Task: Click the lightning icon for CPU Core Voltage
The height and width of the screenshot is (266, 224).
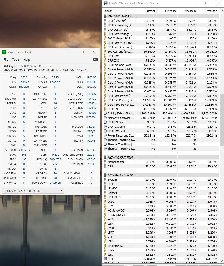Action: click(x=105, y=34)
